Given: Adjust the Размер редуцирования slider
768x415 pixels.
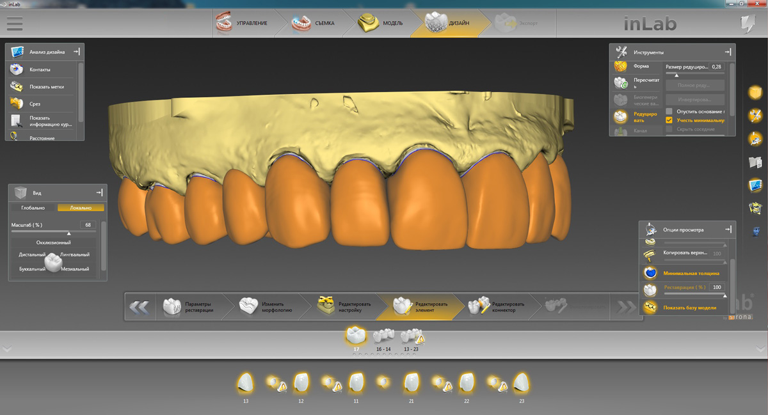Looking at the screenshot, I should (694, 75).
